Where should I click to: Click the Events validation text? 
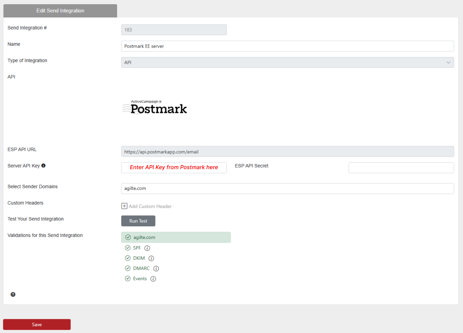point(140,278)
